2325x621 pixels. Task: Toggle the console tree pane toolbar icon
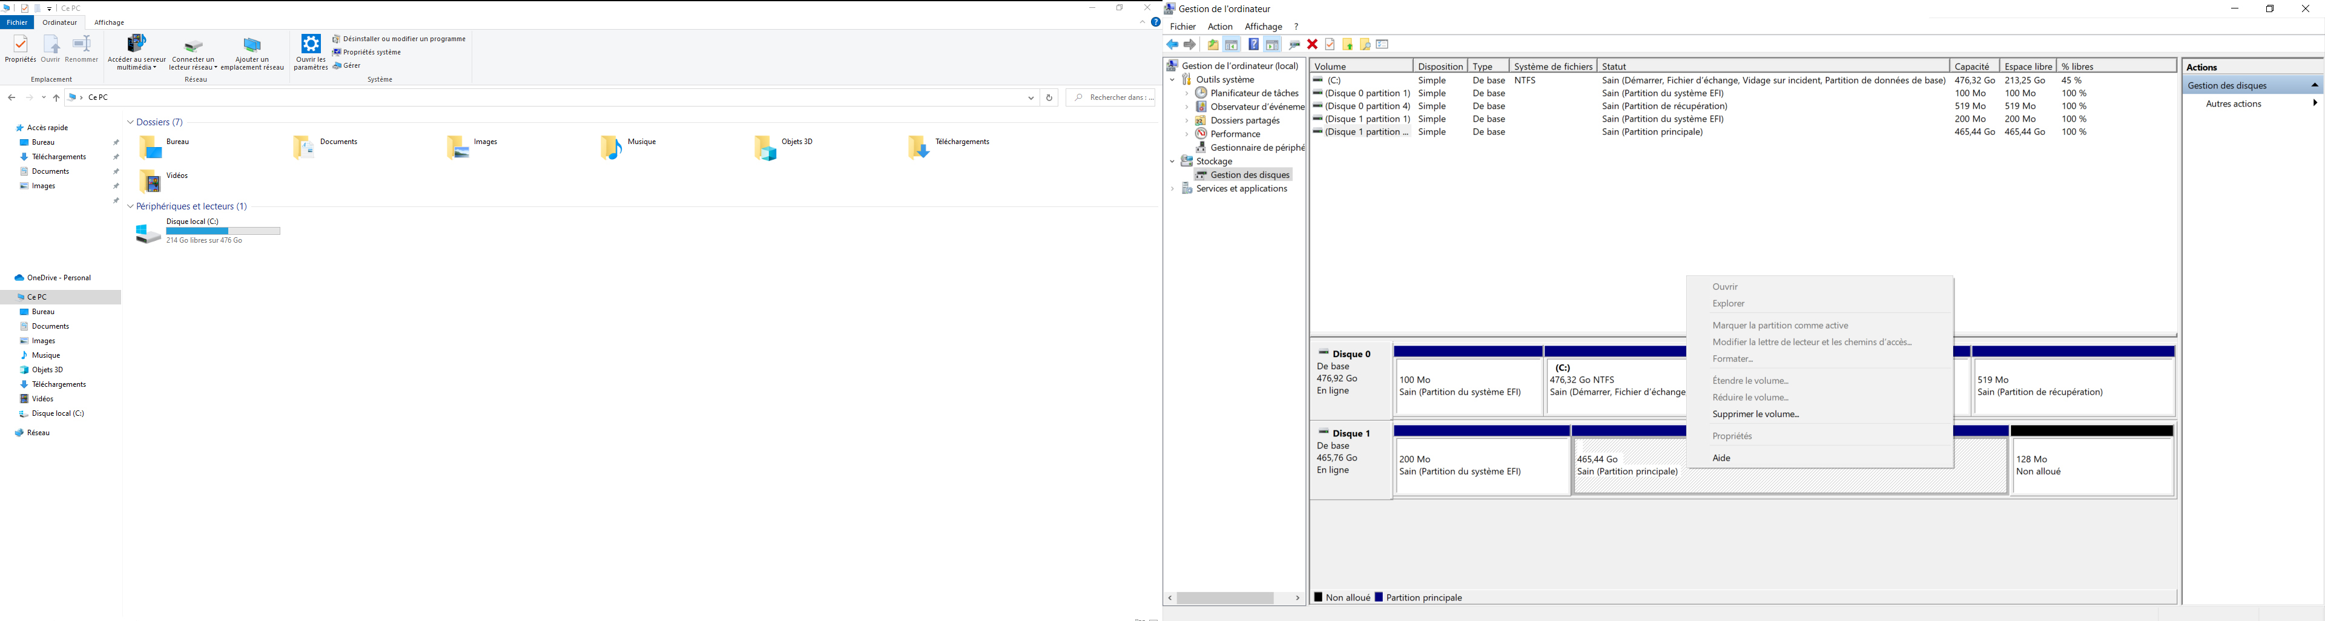[1232, 45]
